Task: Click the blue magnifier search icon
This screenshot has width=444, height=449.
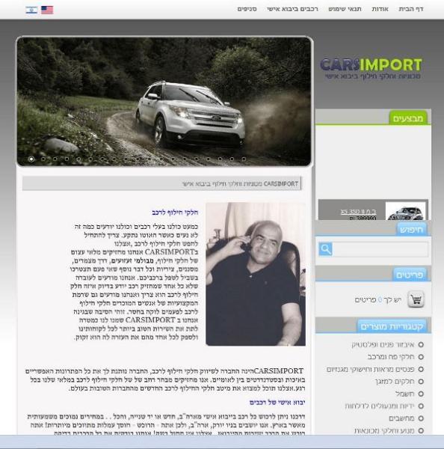Action: point(326,249)
